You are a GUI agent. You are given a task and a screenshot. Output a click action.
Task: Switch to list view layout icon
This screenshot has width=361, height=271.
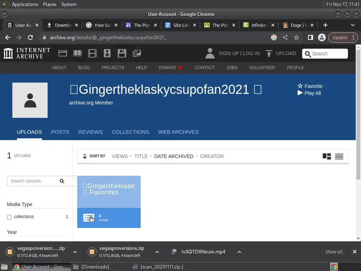tap(339, 156)
